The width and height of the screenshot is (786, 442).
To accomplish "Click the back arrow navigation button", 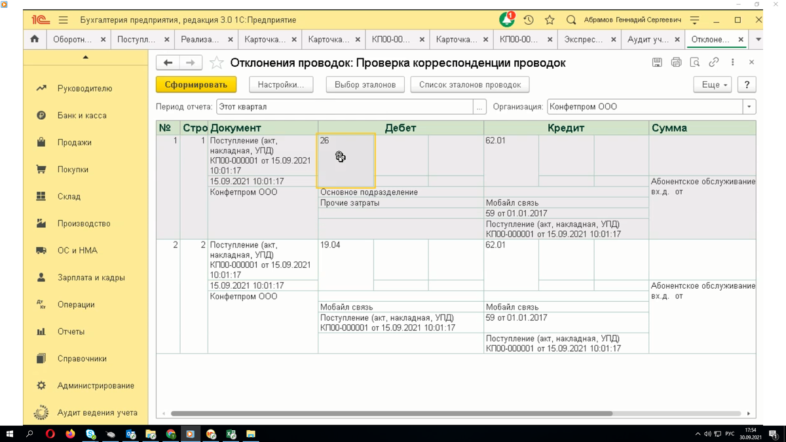I will [168, 62].
